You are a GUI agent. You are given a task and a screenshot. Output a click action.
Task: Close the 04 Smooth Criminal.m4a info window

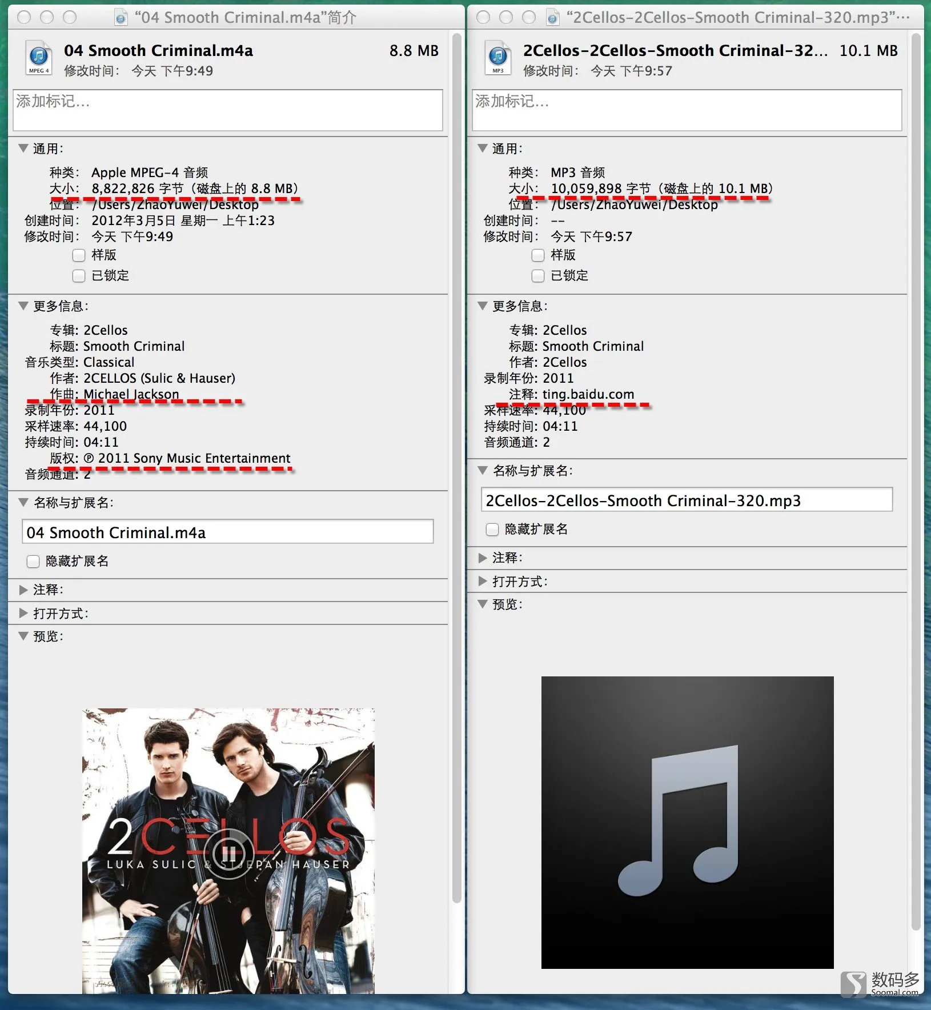(24, 18)
